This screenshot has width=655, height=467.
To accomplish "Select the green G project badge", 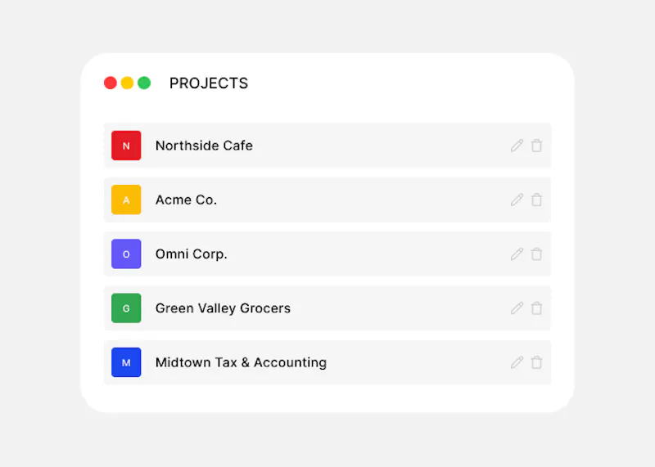I will [x=126, y=308].
